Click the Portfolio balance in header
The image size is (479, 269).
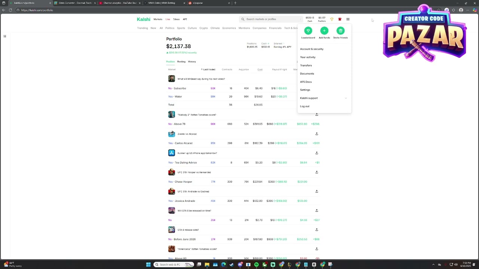click(x=322, y=19)
